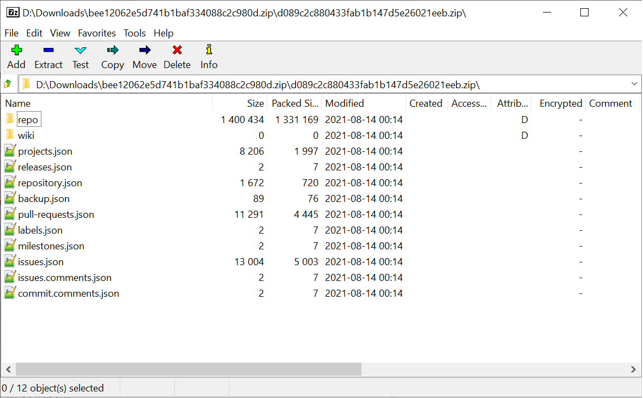Click the labels.json file icon

pyautogui.click(x=10, y=230)
